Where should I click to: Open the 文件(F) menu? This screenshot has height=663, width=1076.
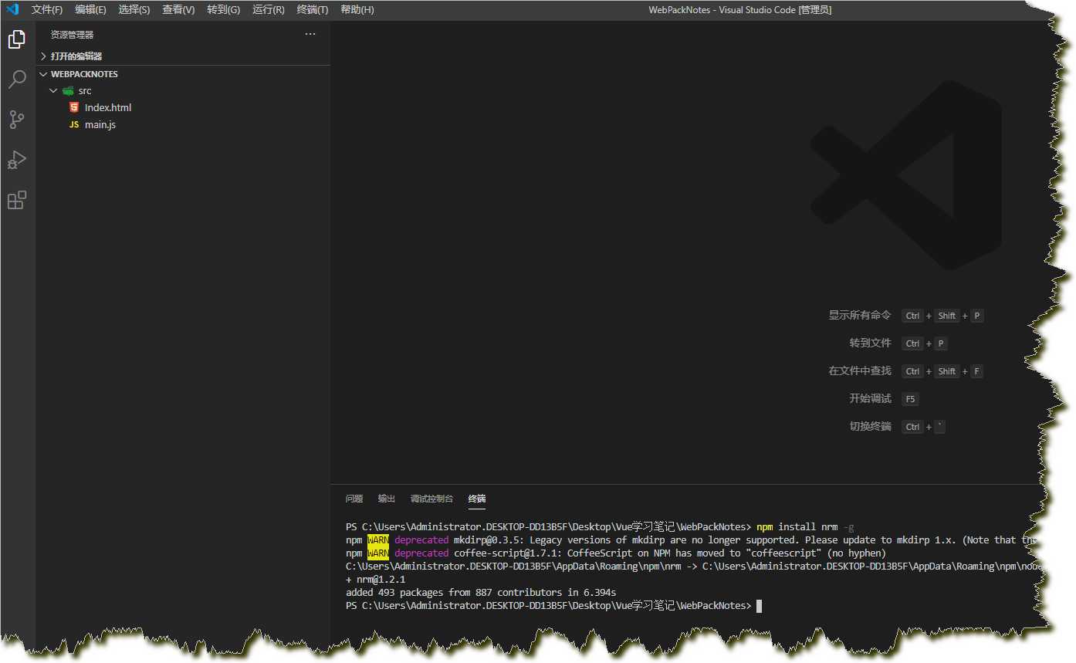[47, 10]
